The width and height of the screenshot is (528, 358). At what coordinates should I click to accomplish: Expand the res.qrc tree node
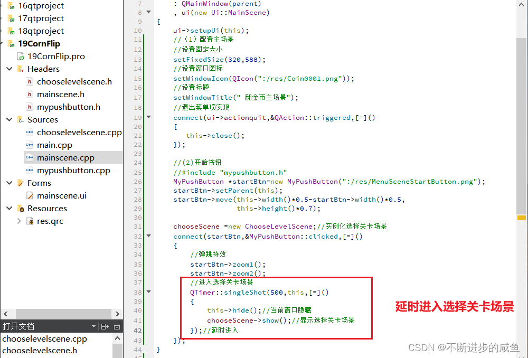pos(19,221)
